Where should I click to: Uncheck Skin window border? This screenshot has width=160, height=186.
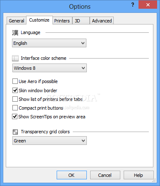15,91
